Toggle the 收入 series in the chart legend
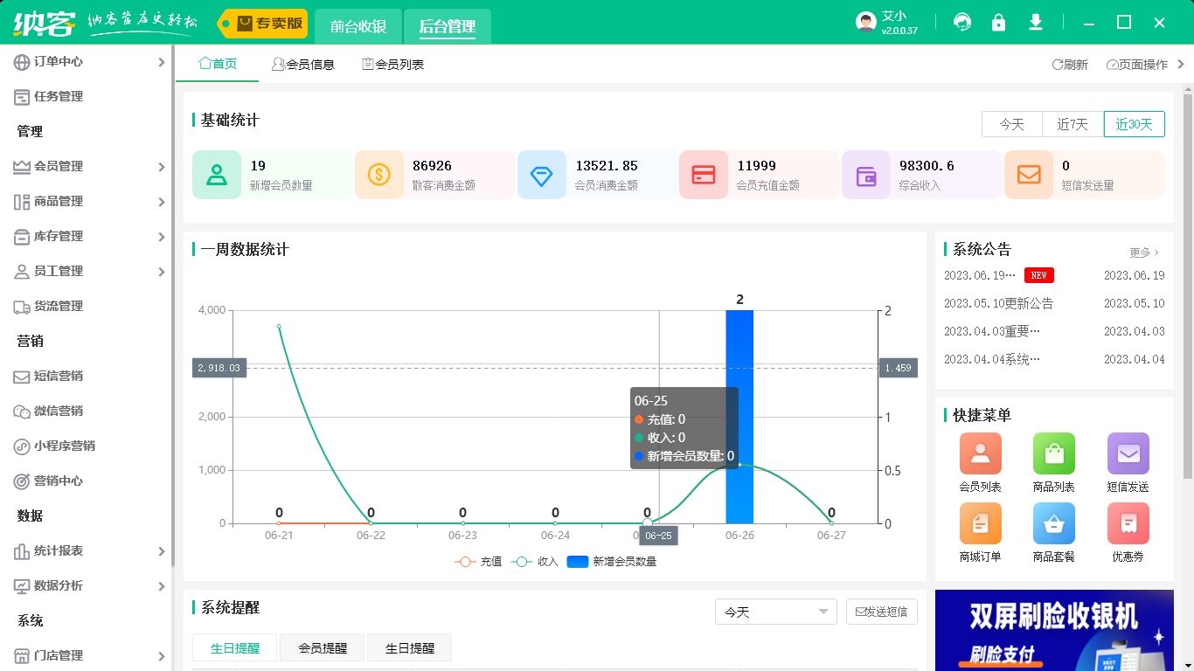 535,560
